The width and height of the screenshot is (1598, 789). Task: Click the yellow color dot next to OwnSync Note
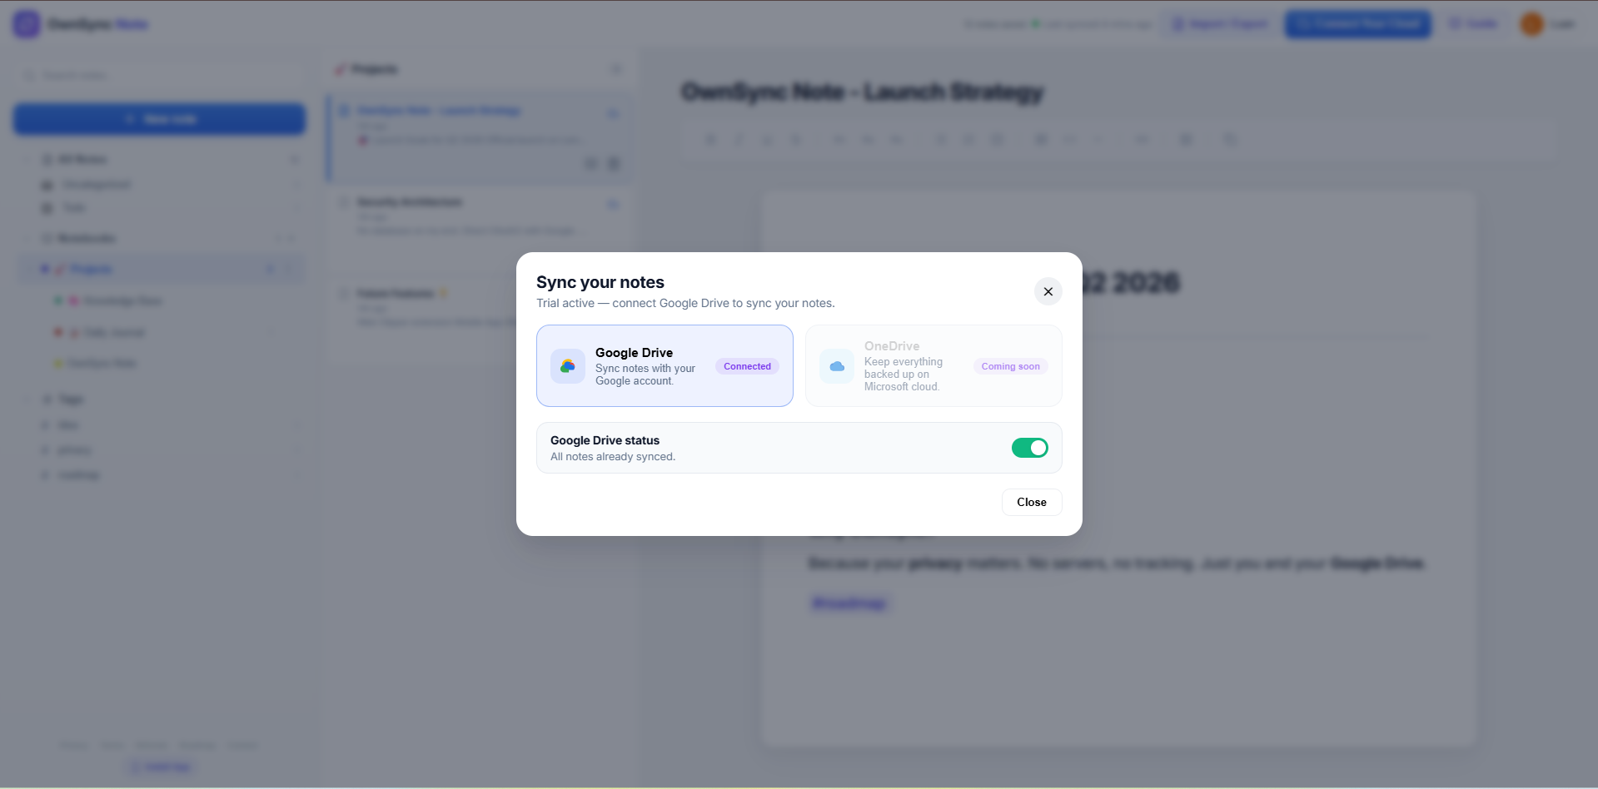(58, 363)
